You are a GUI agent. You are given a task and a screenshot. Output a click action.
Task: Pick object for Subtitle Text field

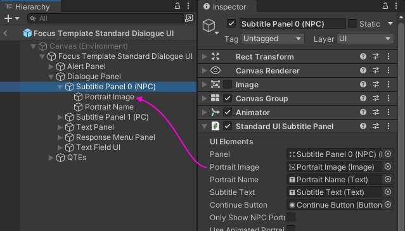(388, 192)
